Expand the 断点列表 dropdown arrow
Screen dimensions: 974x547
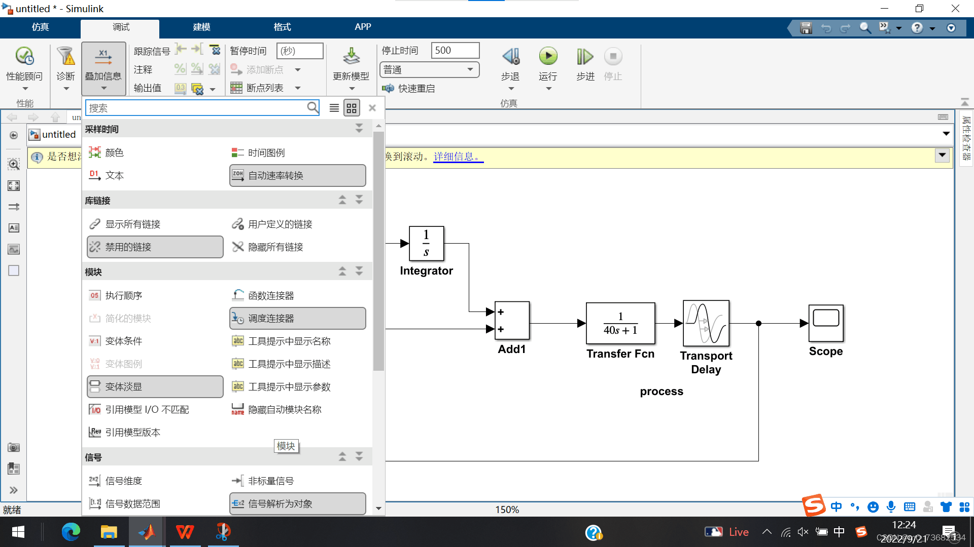tap(298, 88)
